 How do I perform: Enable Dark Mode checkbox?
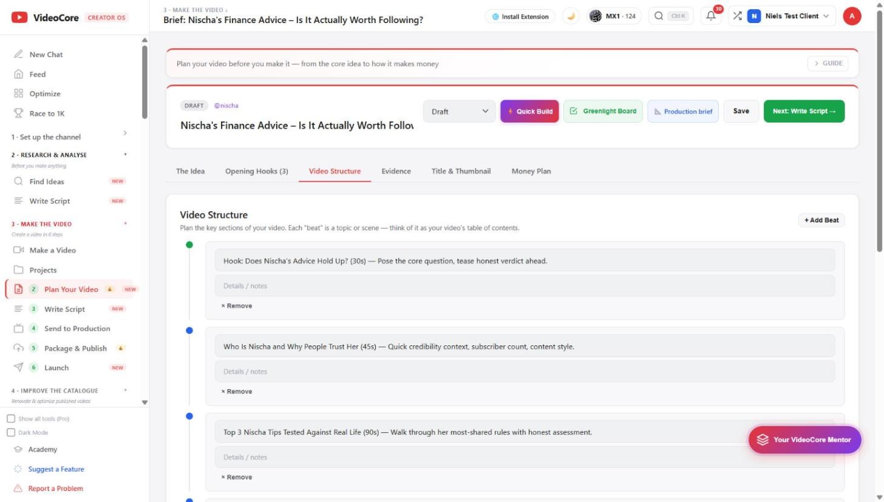pyautogui.click(x=11, y=433)
